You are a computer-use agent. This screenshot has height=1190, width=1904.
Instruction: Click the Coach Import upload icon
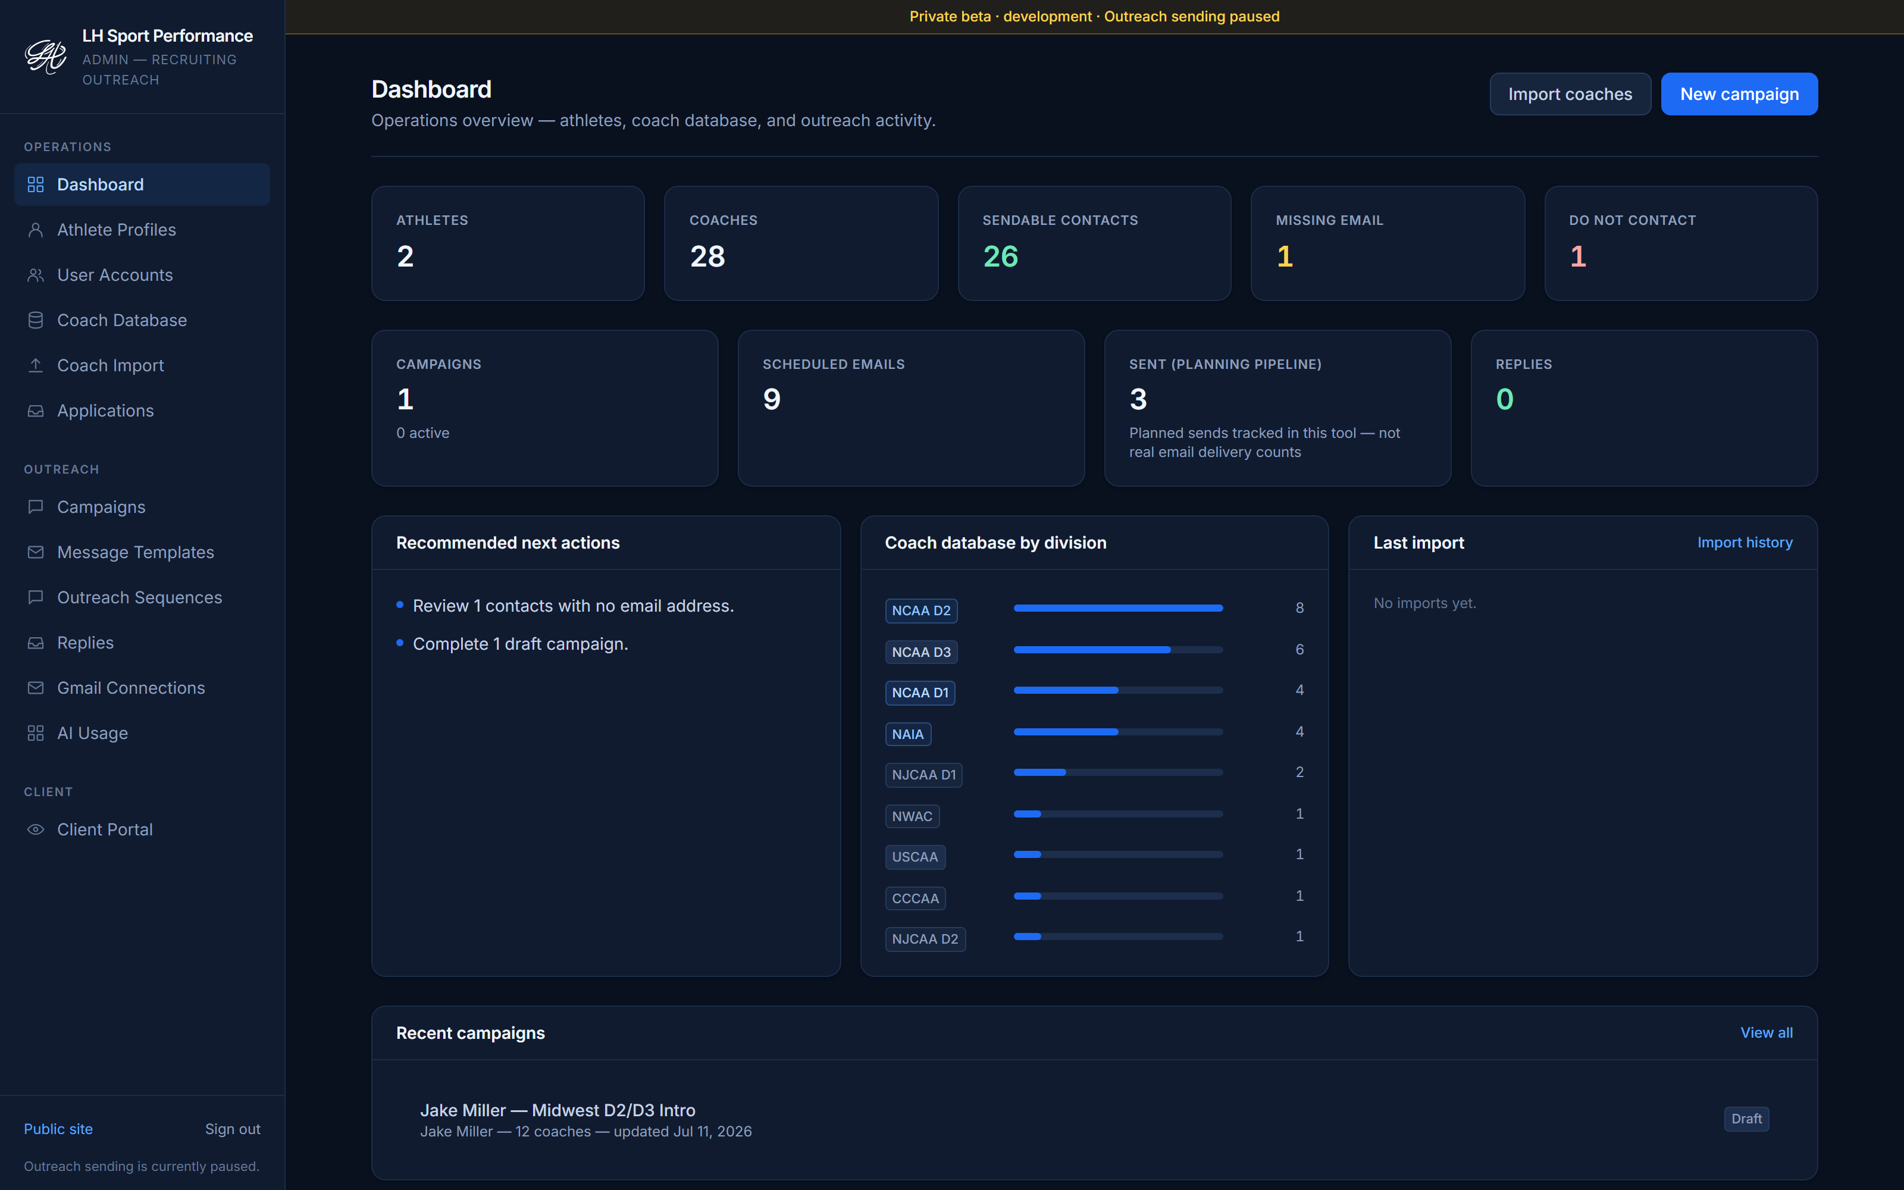36,365
